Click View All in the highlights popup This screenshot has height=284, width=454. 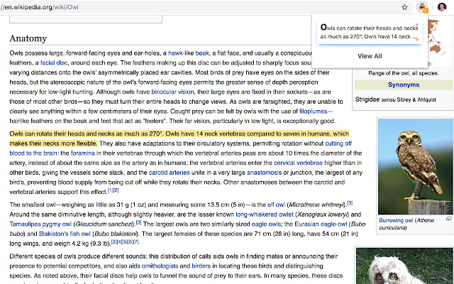(x=370, y=56)
